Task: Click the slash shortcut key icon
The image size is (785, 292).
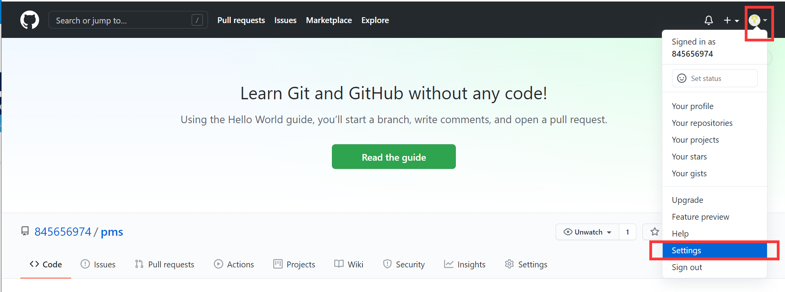Action: click(x=197, y=20)
